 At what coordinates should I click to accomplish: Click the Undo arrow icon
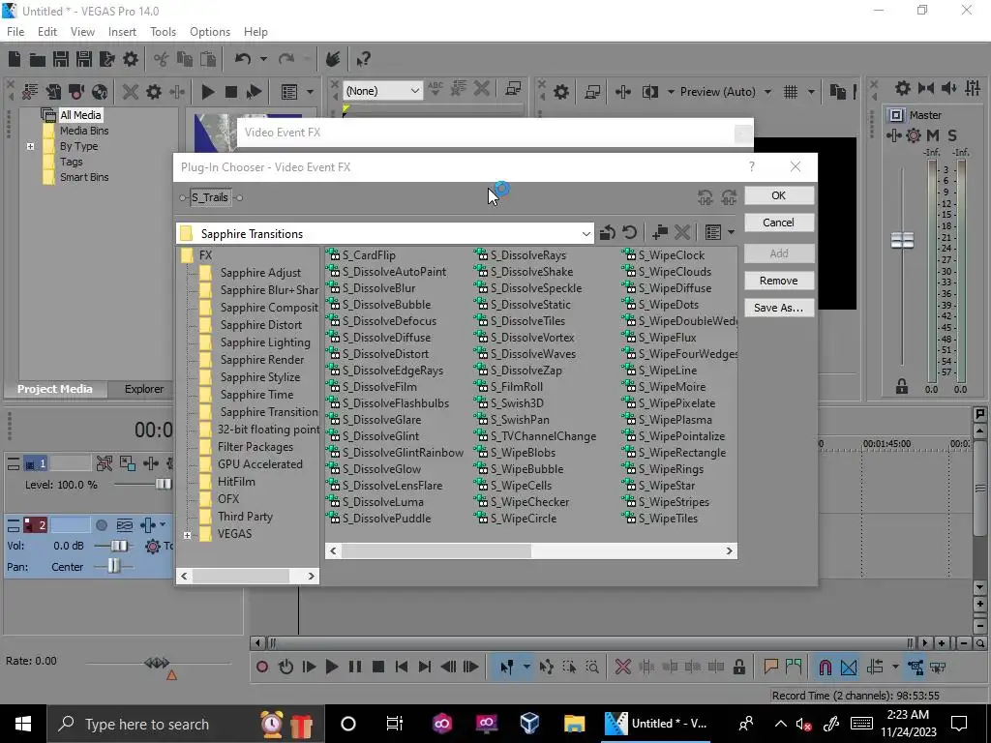(x=243, y=59)
